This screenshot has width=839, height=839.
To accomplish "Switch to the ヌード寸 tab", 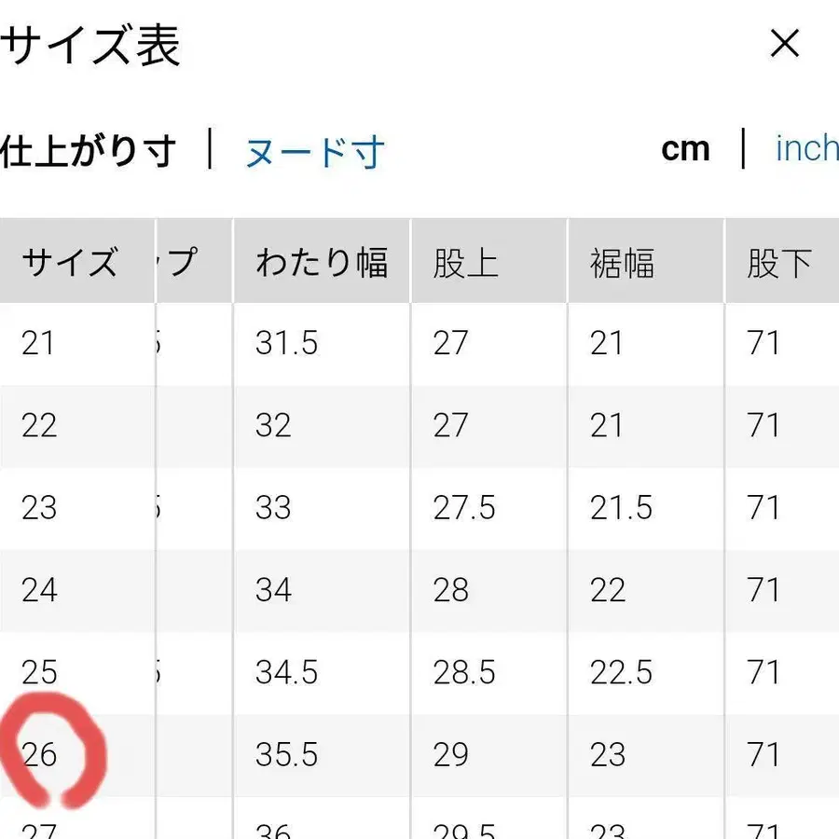I will 314,149.
